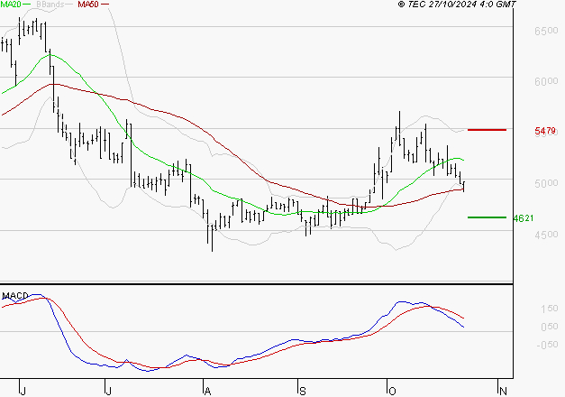
Task: Click the red 5479 resistance value
Action: pyautogui.click(x=545, y=131)
